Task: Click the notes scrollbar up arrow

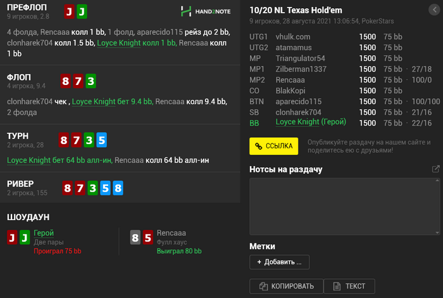Action: click(x=437, y=181)
